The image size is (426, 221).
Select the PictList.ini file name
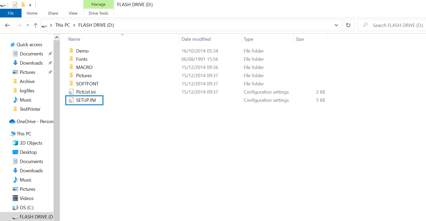[86, 92]
